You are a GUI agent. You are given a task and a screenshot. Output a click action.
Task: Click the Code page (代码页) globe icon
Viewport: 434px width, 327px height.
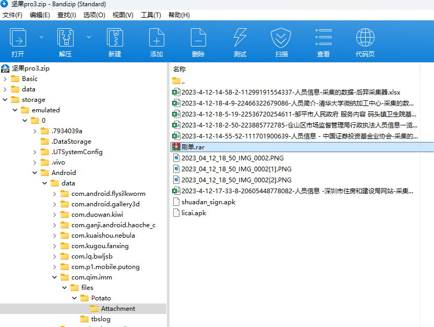[x=365, y=38]
